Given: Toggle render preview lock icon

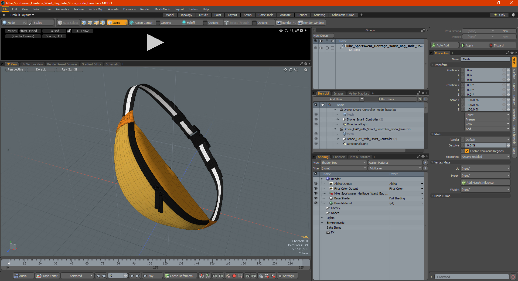Looking at the screenshot, I should click(x=69, y=31).
